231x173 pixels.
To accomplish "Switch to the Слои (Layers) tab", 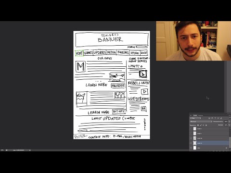I will (x=195, y=115).
